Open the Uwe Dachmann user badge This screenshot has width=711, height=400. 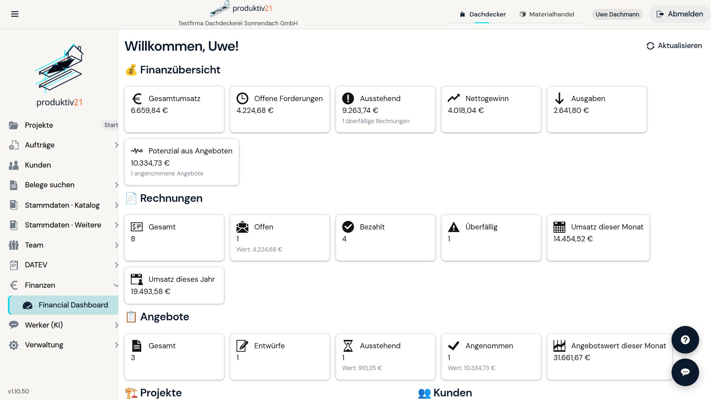[x=617, y=14]
